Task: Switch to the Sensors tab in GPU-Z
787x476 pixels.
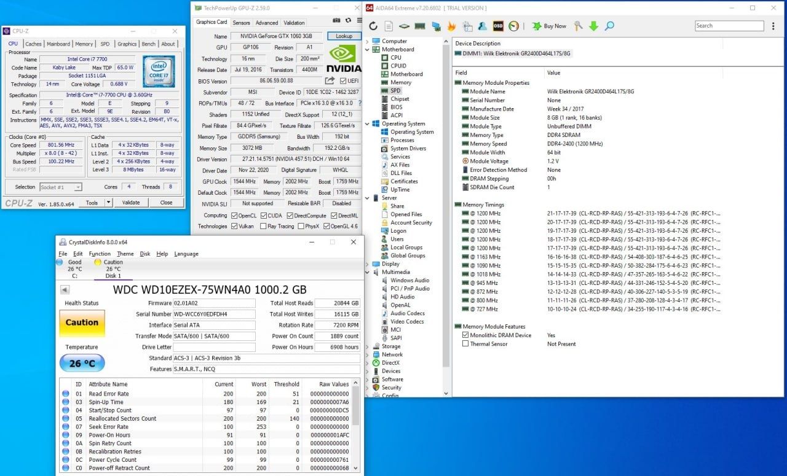Action: tap(242, 23)
